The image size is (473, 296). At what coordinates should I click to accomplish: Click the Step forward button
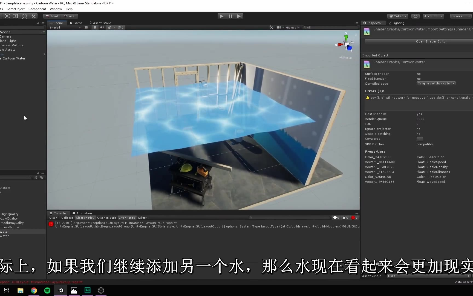coord(239,16)
